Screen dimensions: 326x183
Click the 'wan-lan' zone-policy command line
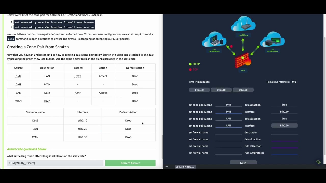[54, 27]
